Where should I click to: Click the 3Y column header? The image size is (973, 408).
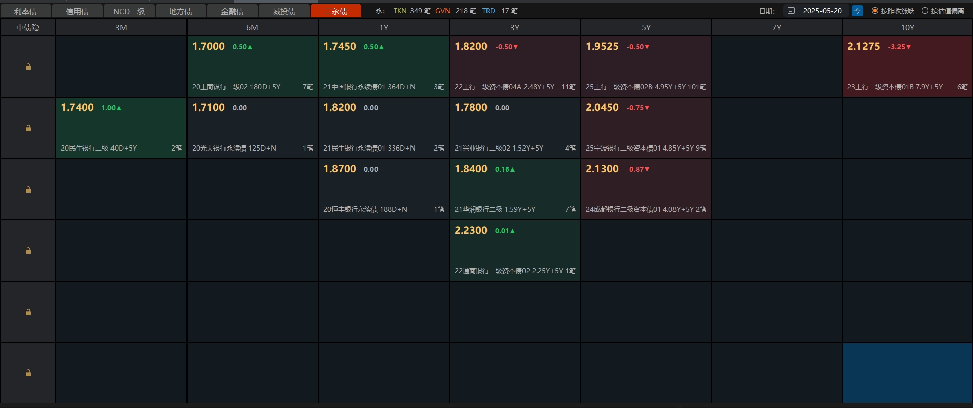515,28
